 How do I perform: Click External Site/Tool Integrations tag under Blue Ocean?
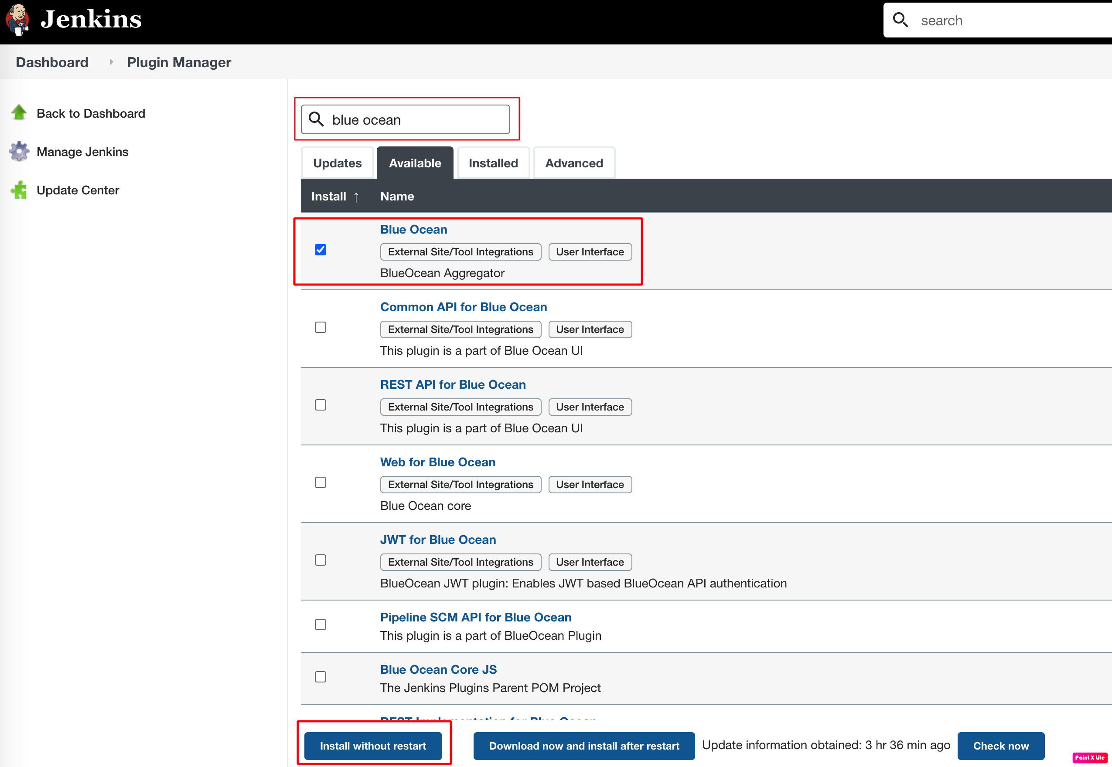coord(460,252)
